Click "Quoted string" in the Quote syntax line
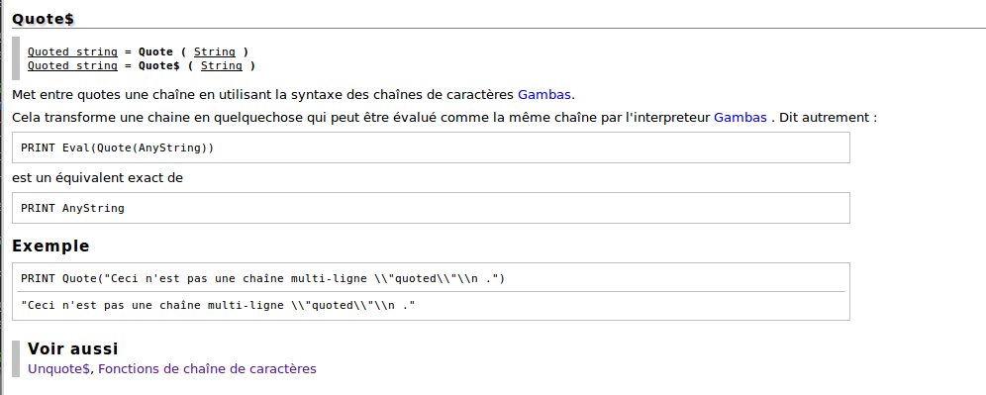Screen dimensions: 986x395 coord(72,51)
